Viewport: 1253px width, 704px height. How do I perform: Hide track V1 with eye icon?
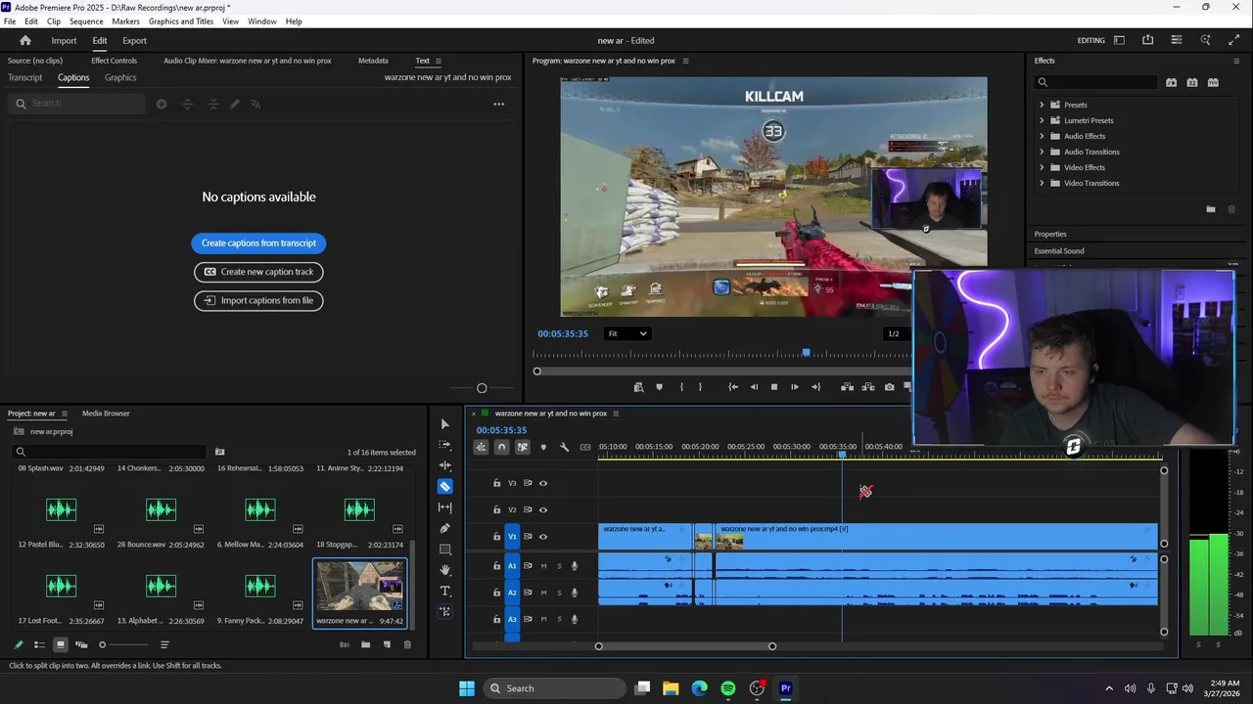[x=543, y=537]
